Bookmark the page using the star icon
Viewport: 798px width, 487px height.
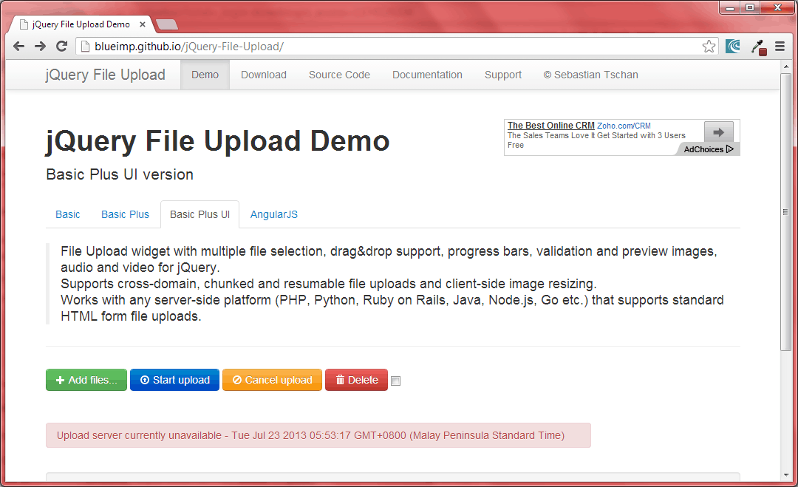click(709, 46)
